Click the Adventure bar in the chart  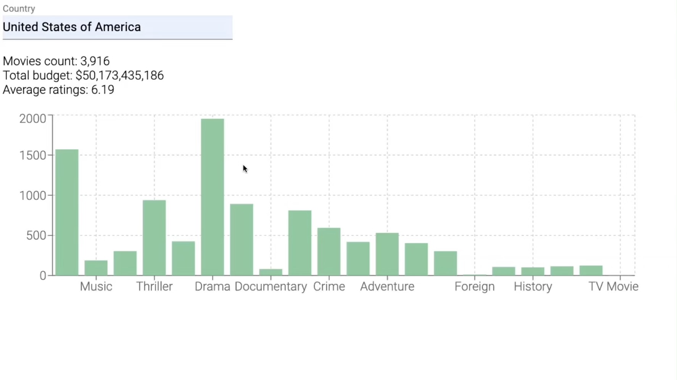point(387,254)
